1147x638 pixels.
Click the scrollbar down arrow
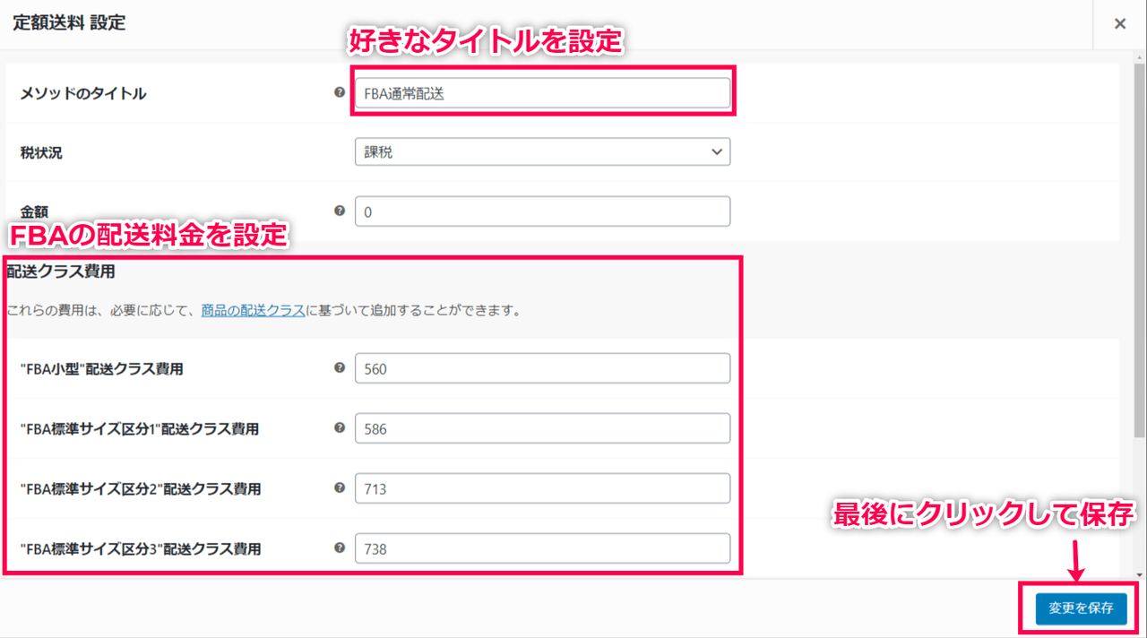(x=1139, y=574)
